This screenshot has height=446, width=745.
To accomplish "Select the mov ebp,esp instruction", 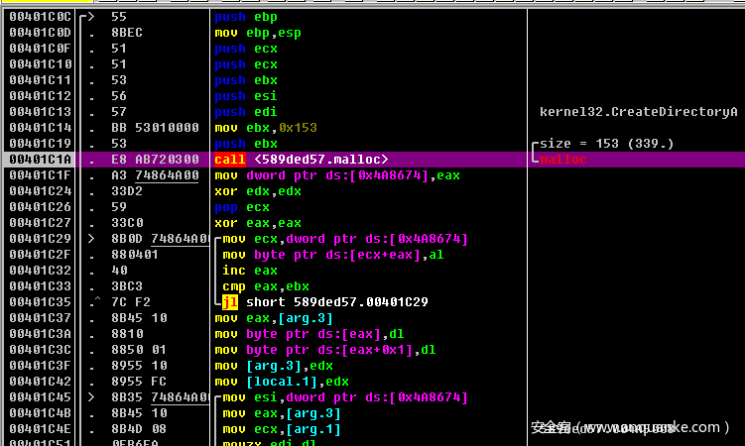I will (x=258, y=33).
